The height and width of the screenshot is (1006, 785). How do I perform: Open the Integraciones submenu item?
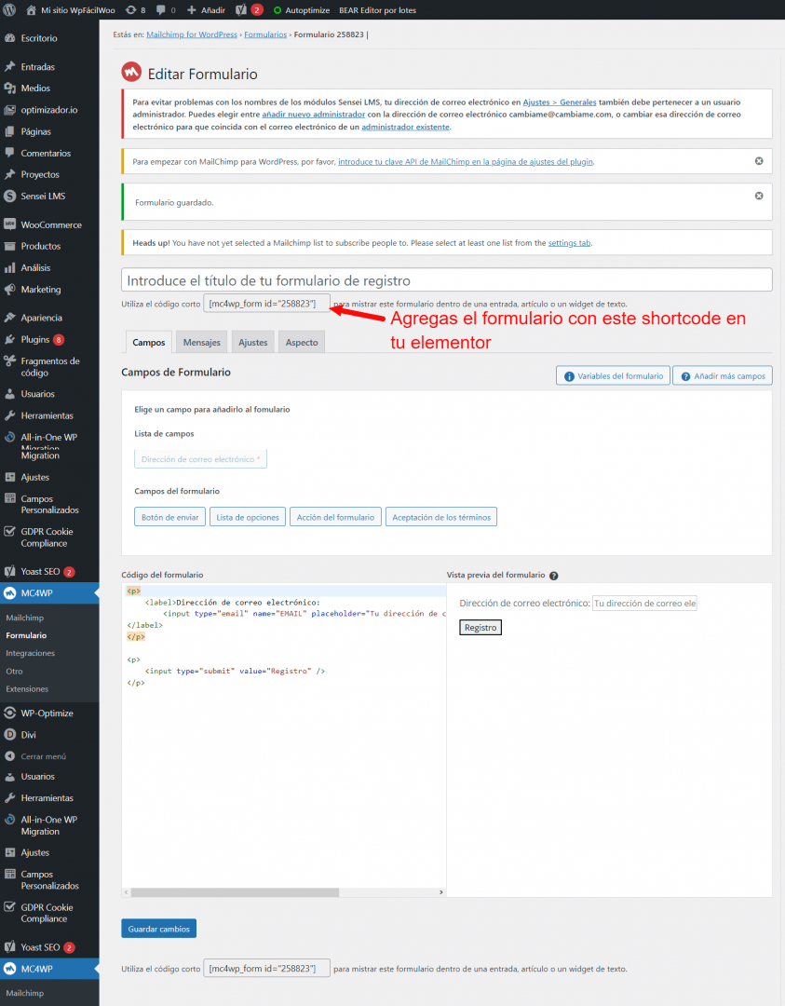pyautogui.click(x=30, y=653)
